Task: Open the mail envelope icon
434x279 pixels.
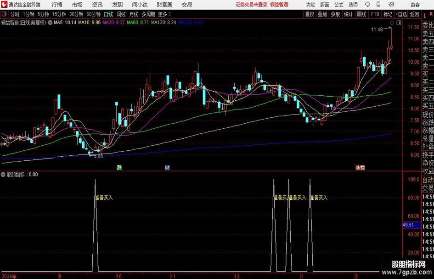Action: tap(391, 5)
